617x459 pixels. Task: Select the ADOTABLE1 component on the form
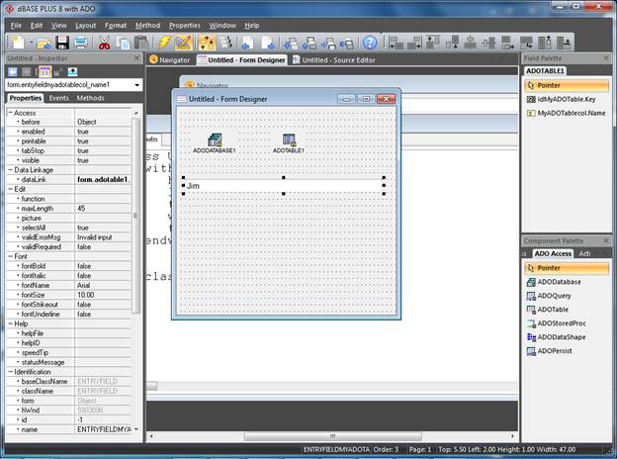pyautogui.click(x=290, y=142)
